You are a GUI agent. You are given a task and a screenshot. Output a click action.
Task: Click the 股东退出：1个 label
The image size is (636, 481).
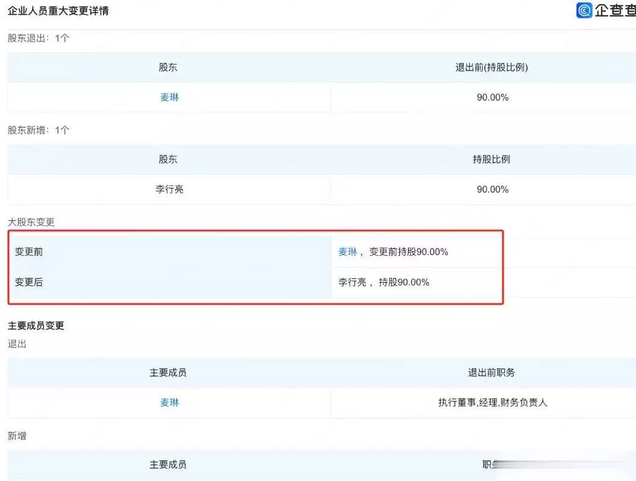pos(39,38)
